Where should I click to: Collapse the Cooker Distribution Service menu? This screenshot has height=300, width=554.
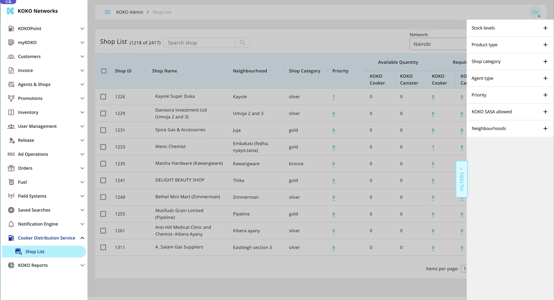pos(46,238)
